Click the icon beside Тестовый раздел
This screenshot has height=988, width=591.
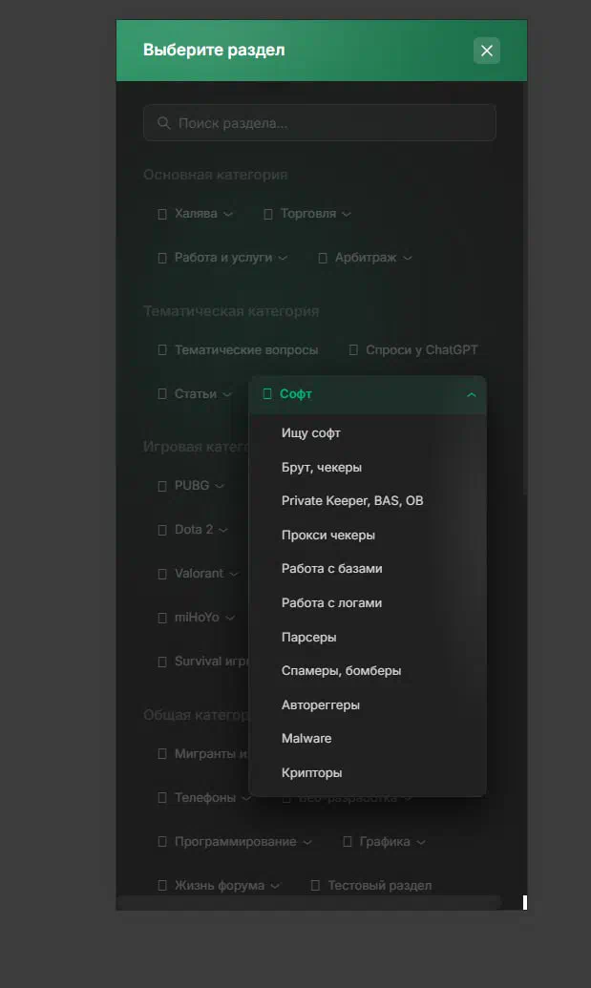coord(315,886)
